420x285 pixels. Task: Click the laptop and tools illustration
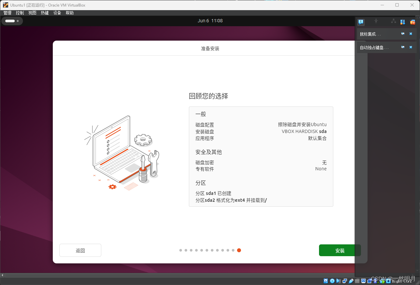tap(122, 153)
